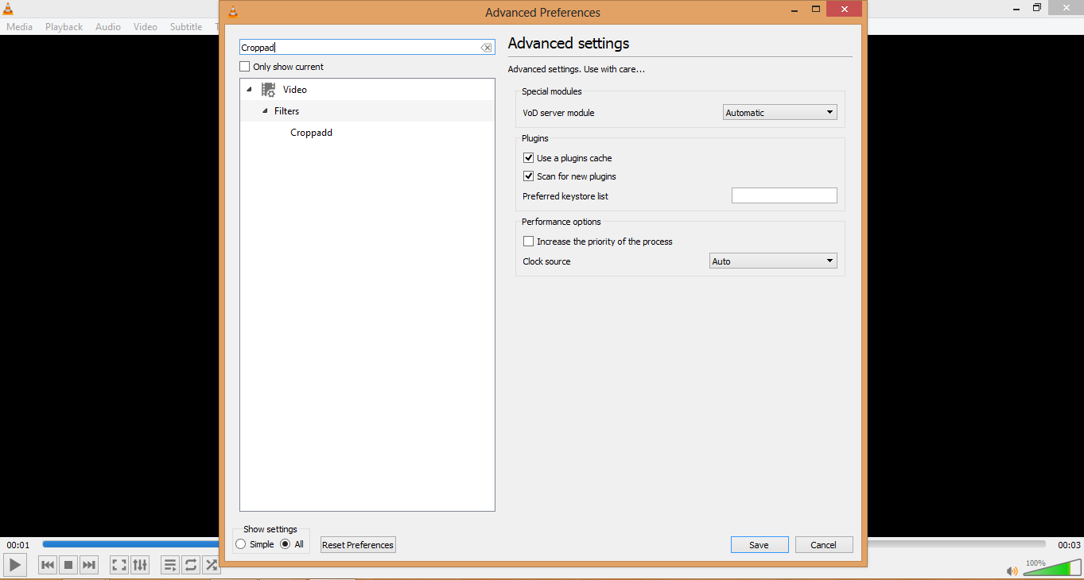This screenshot has width=1084, height=580.
Task: Click the Video category gear-film icon
Action: pyautogui.click(x=269, y=90)
